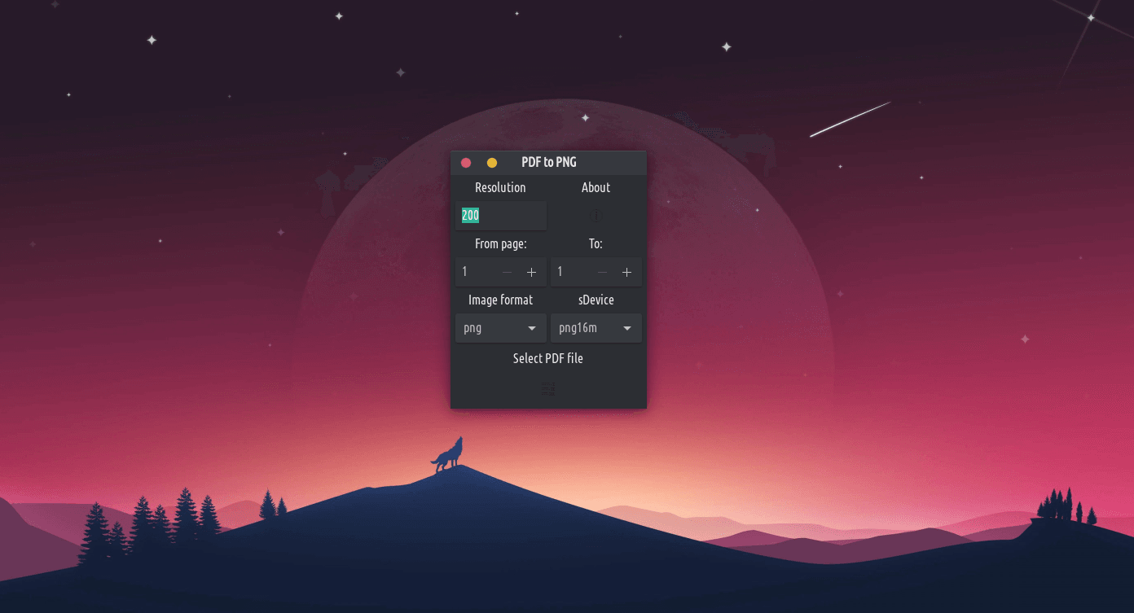Open the sDevice png16m dropdown

(596, 328)
